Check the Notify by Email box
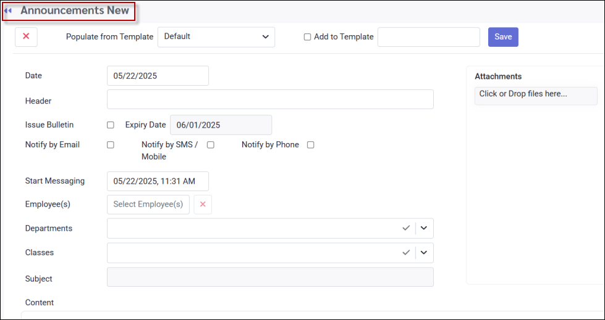This screenshot has height=320, width=605. pos(111,145)
